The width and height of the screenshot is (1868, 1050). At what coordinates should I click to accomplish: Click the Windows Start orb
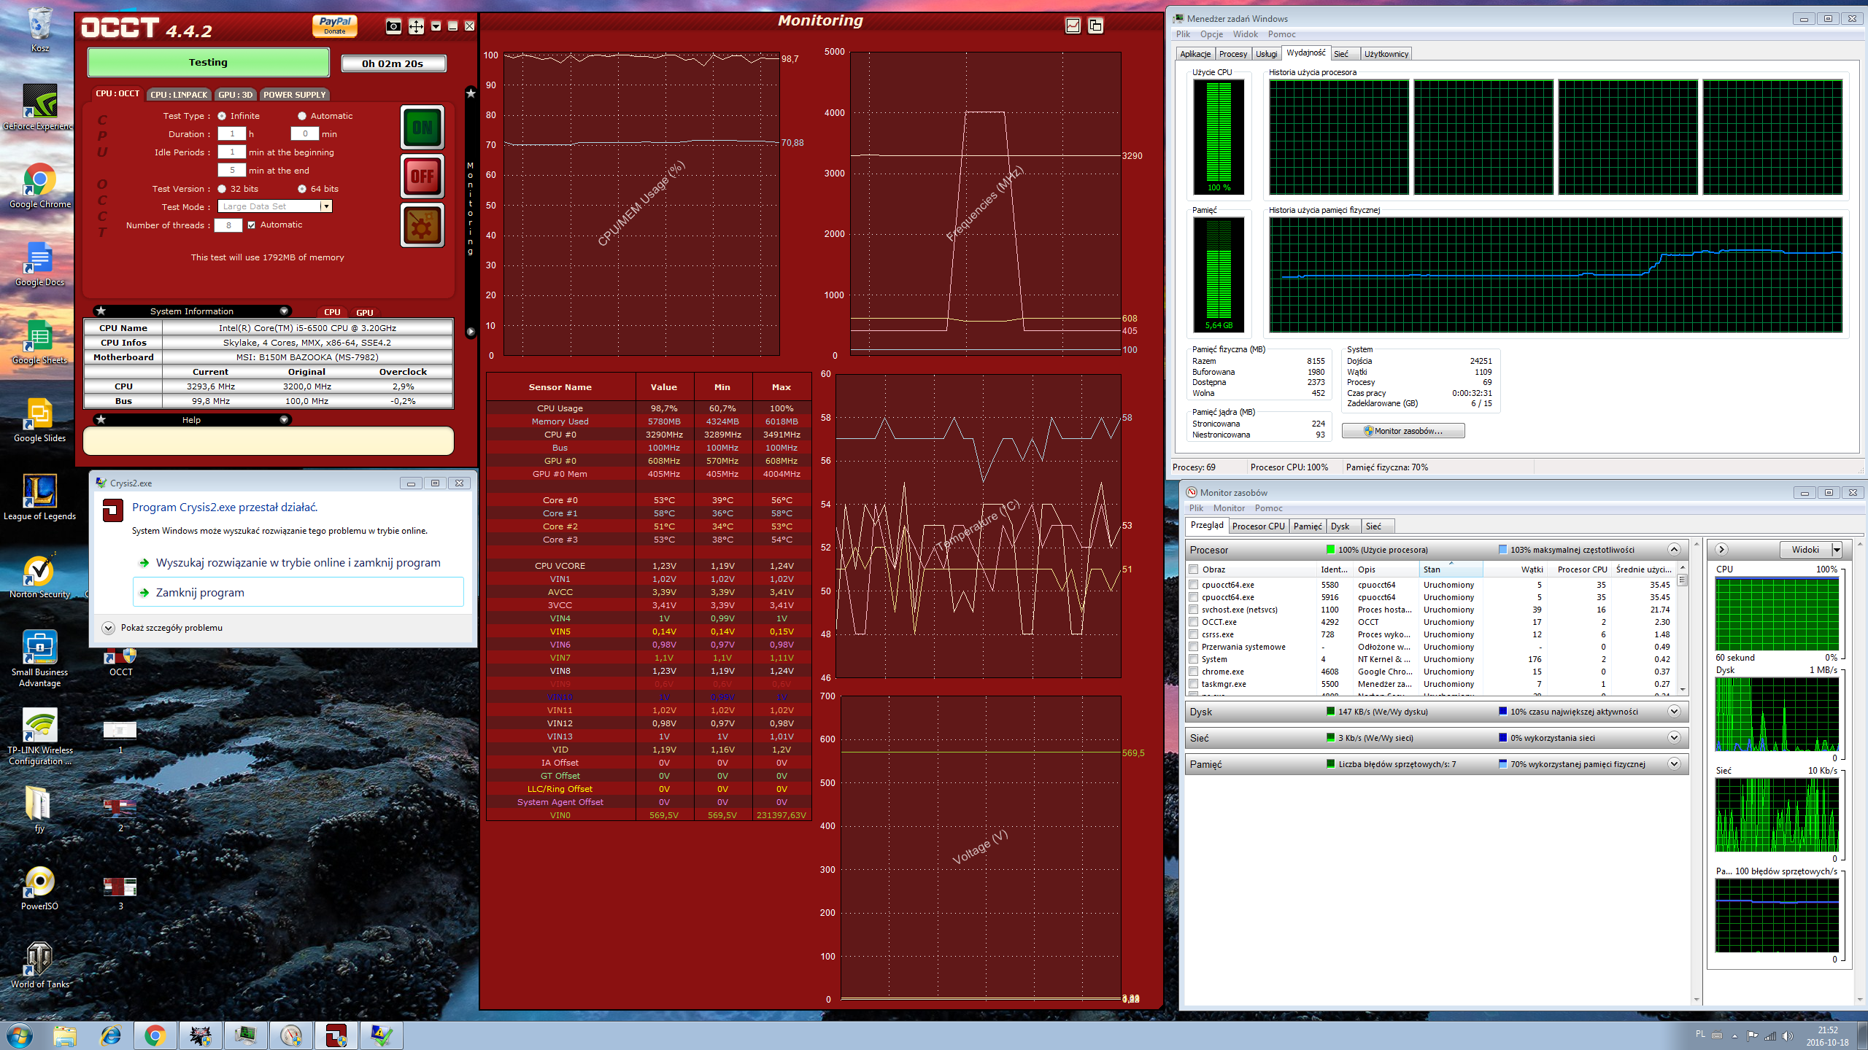pyautogui.click(x=20, y=1035)
